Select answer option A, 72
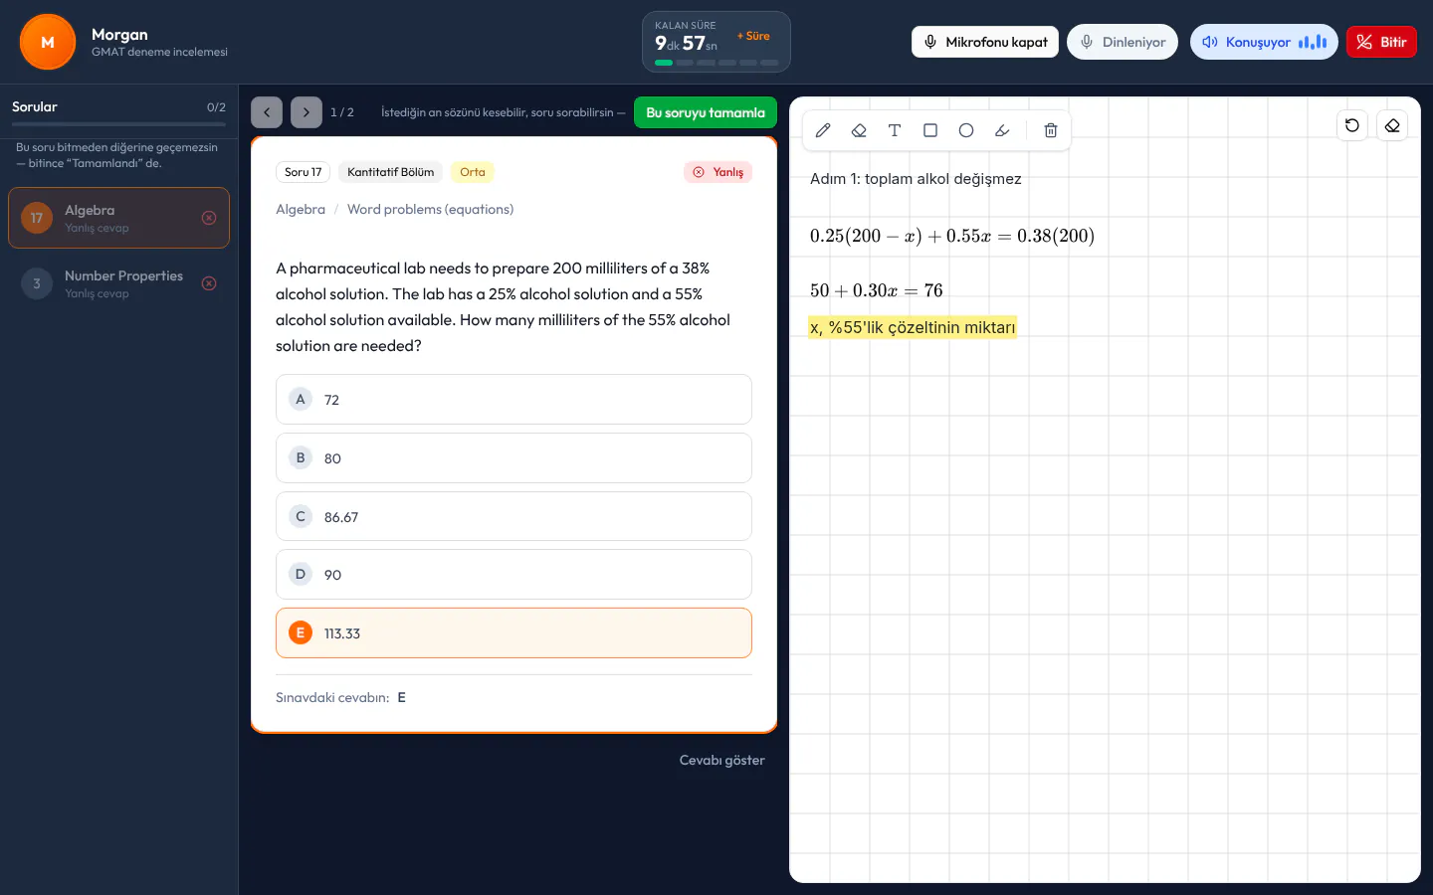Screen dimensions: 1433x895 [x=513, y=400]
